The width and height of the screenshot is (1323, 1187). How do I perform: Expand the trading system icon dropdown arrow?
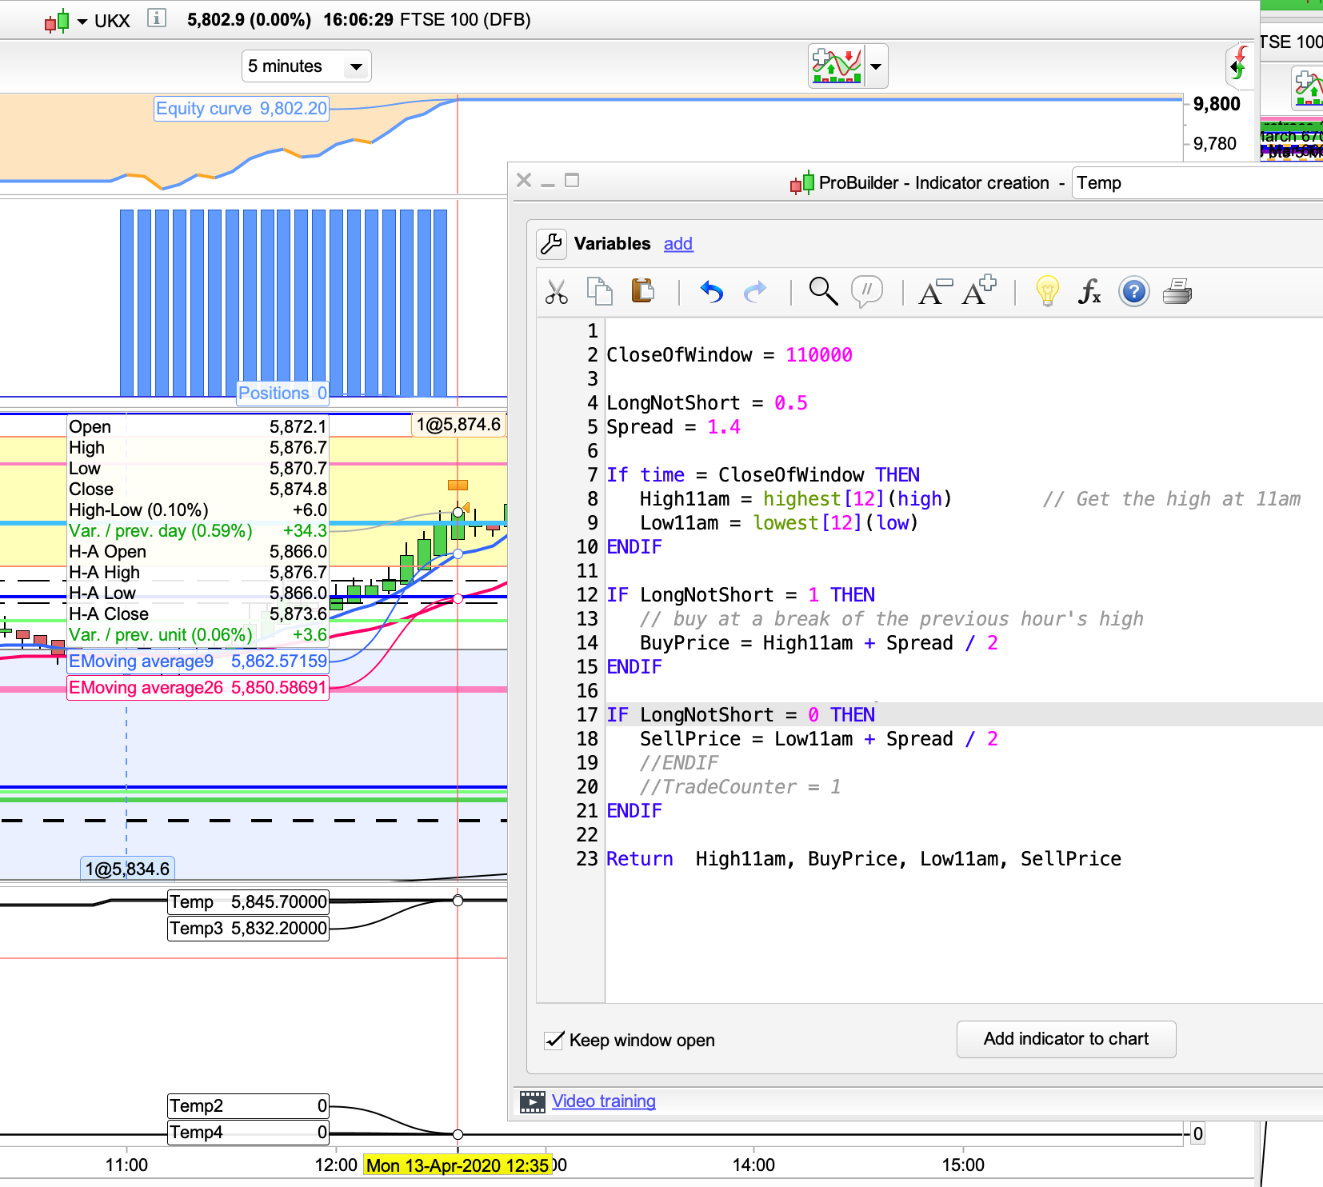pyautogui.click(x=877, y=66)
